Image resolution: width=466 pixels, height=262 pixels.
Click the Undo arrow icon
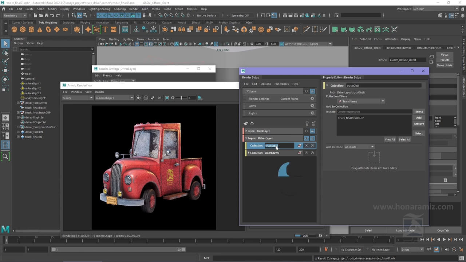(52, 15)
